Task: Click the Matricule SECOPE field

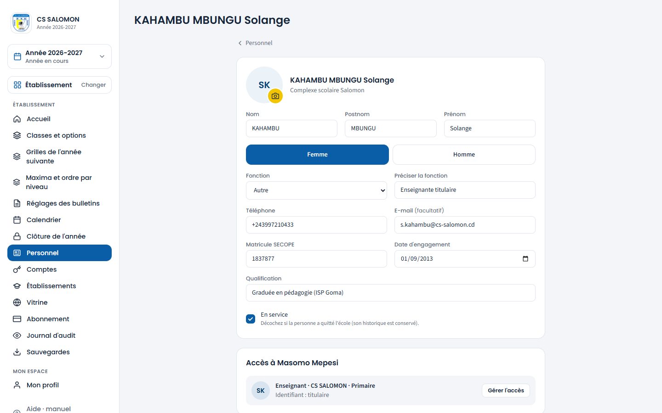Action: point(316,259)
